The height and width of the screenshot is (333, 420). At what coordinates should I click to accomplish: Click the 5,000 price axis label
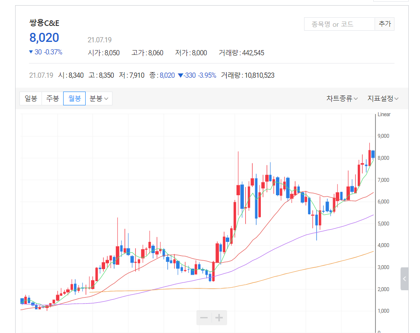tap(383, 223)
